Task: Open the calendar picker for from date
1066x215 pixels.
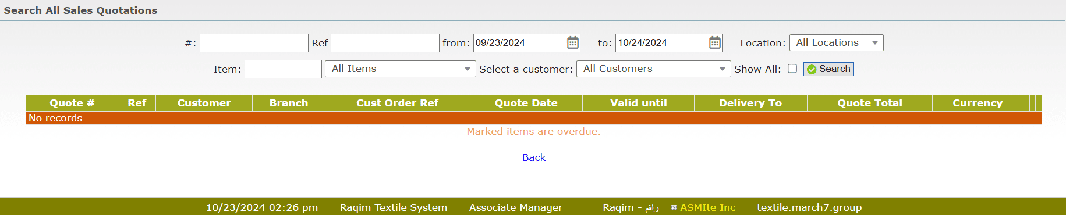Action: tap(573, 42)
